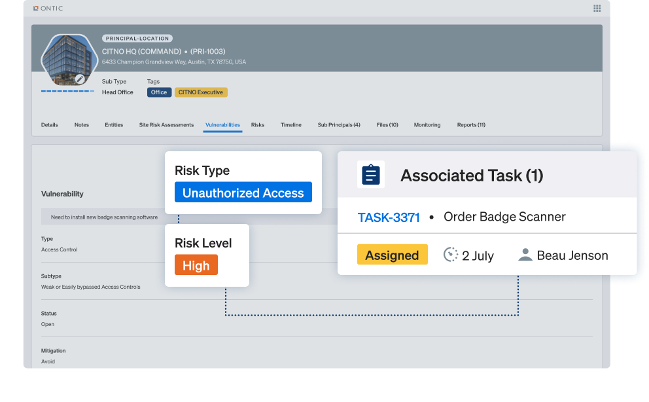Edit the building photo via pencil icon
The height and width of the screenshot is (402, 649).
pos(80,79)
